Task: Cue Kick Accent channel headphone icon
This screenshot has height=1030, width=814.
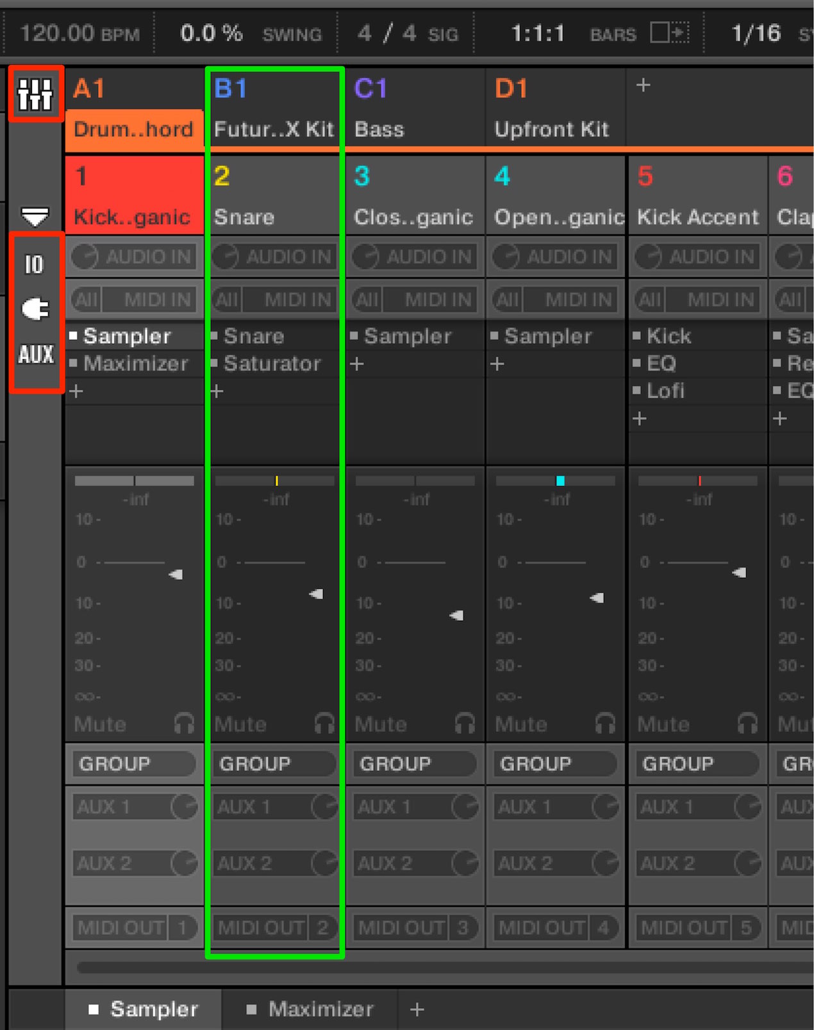Action: [x=747, y=723]
